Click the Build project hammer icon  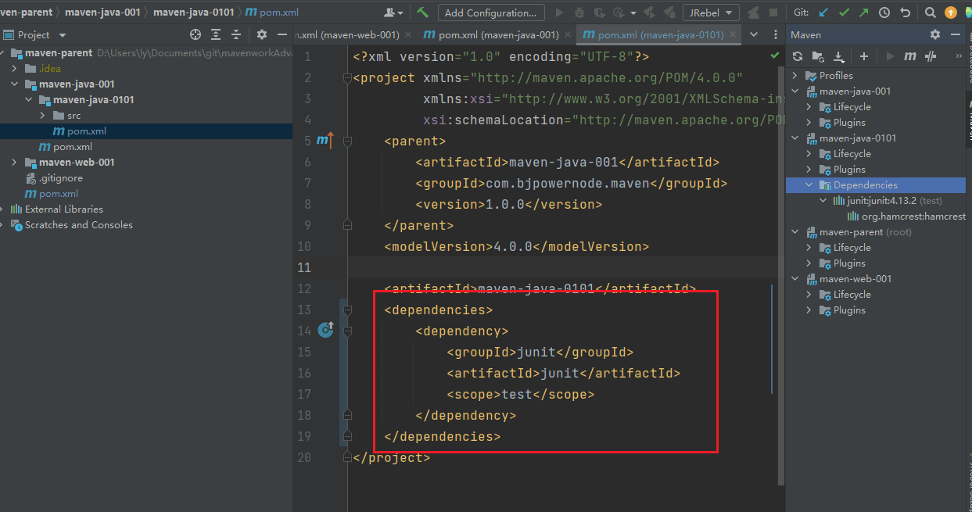point(422,13)
